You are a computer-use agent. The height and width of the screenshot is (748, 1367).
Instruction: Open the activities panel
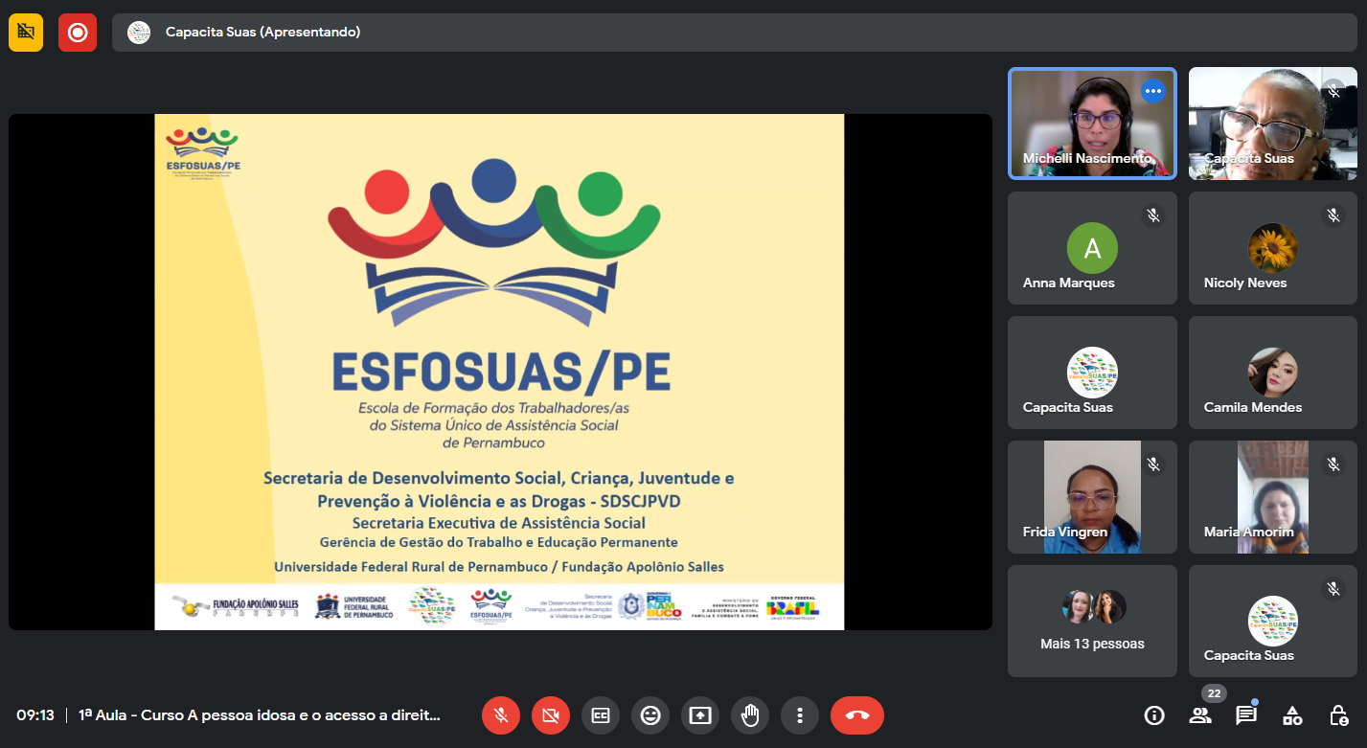click(x=1292, y=715)
